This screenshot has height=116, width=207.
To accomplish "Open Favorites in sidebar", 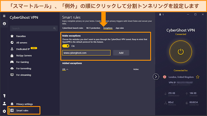I will point(21,36).
